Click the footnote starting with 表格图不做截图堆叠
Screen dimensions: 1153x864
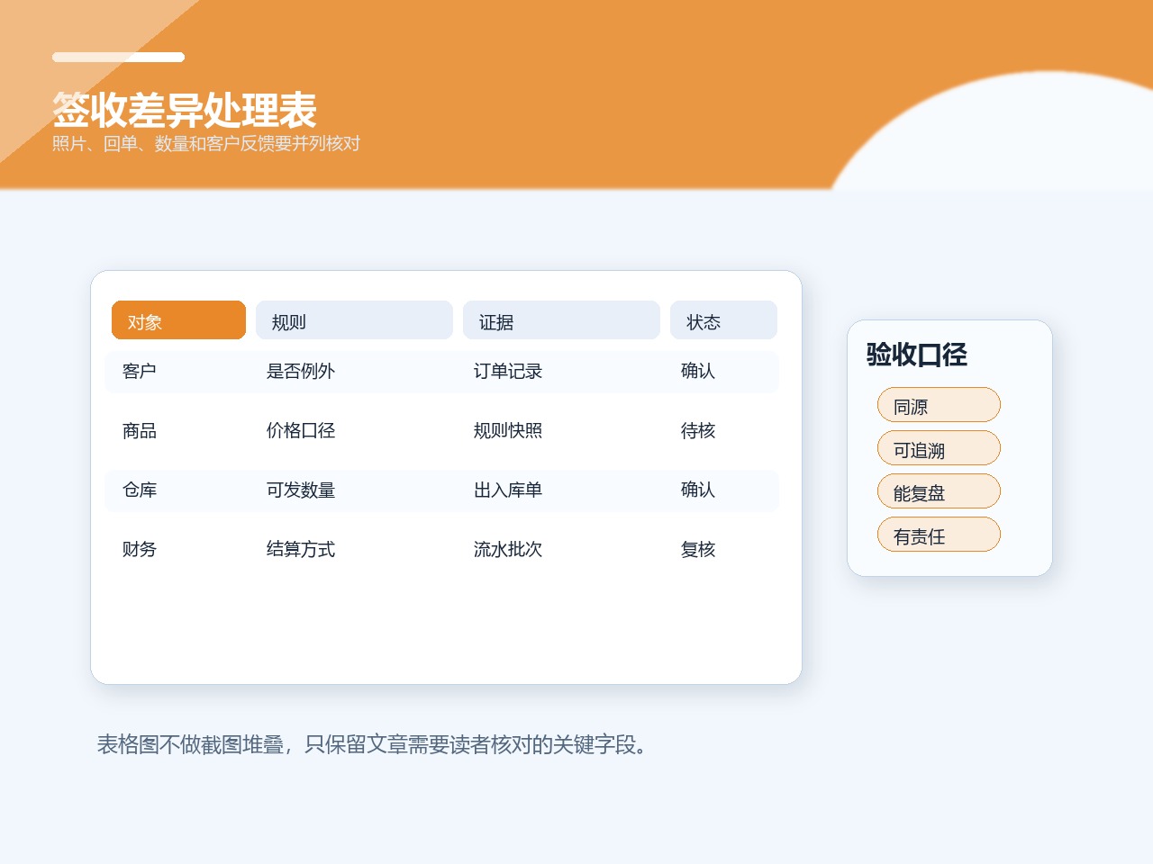coord(373,745)
